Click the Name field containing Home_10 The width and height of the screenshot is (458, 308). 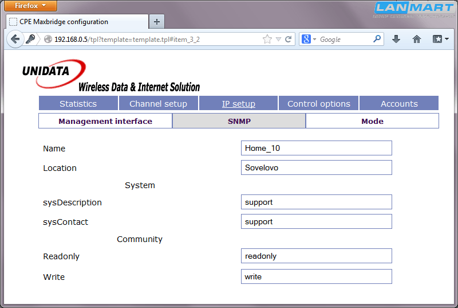point(316,148)
